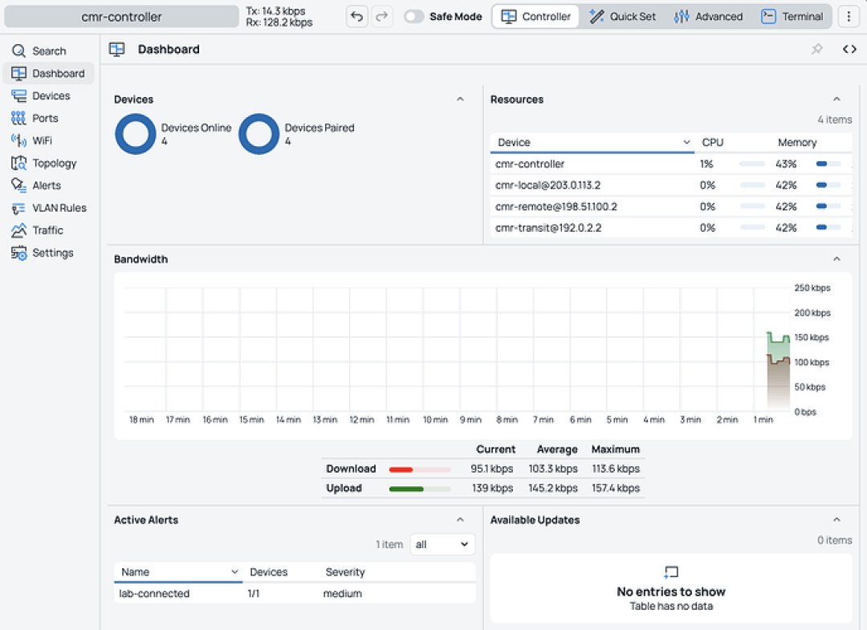867x630 pixels.
Task: Click the undo arrow button
Action: tap(357, 17)
